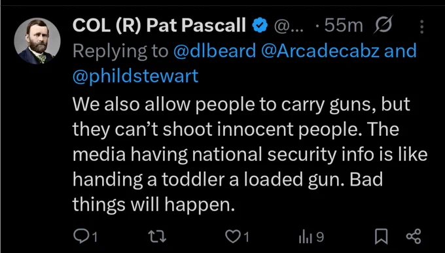
Task: Open the post by clicking its body text
Action: [x=250, y=154]
